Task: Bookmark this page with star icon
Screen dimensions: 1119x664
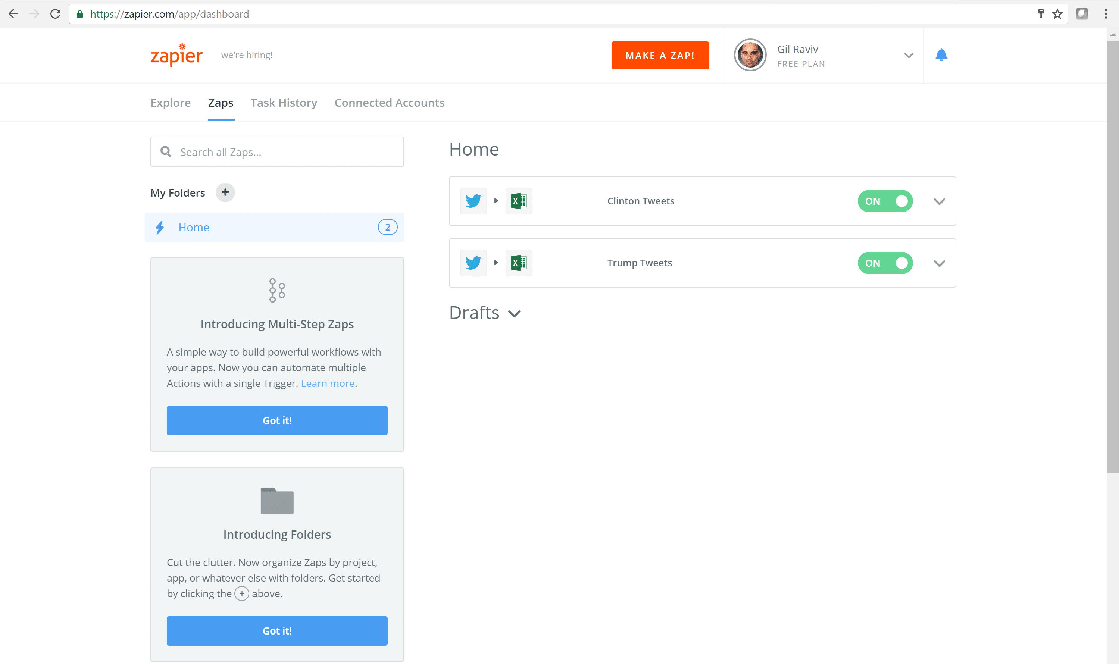Action: [x=1057, y=14]
